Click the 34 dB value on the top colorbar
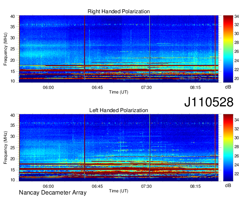This screenshot has width=243, height=197. [x=237, y=16]
